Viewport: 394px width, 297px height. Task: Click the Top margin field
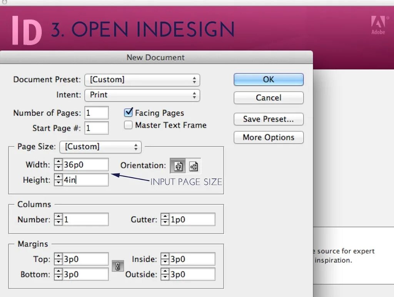[x=85, y=259]
